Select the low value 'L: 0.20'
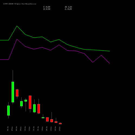 (x=68, y=9)
